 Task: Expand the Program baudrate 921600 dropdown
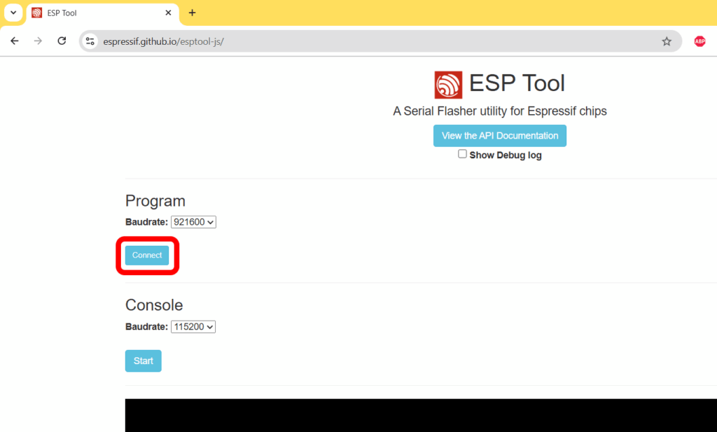193,222
